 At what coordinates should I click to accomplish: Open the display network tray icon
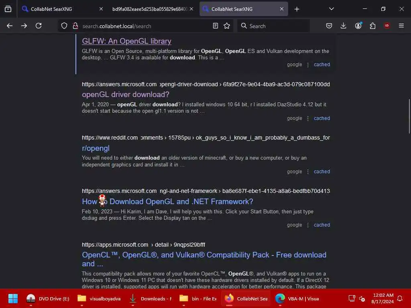coord(352,298)
